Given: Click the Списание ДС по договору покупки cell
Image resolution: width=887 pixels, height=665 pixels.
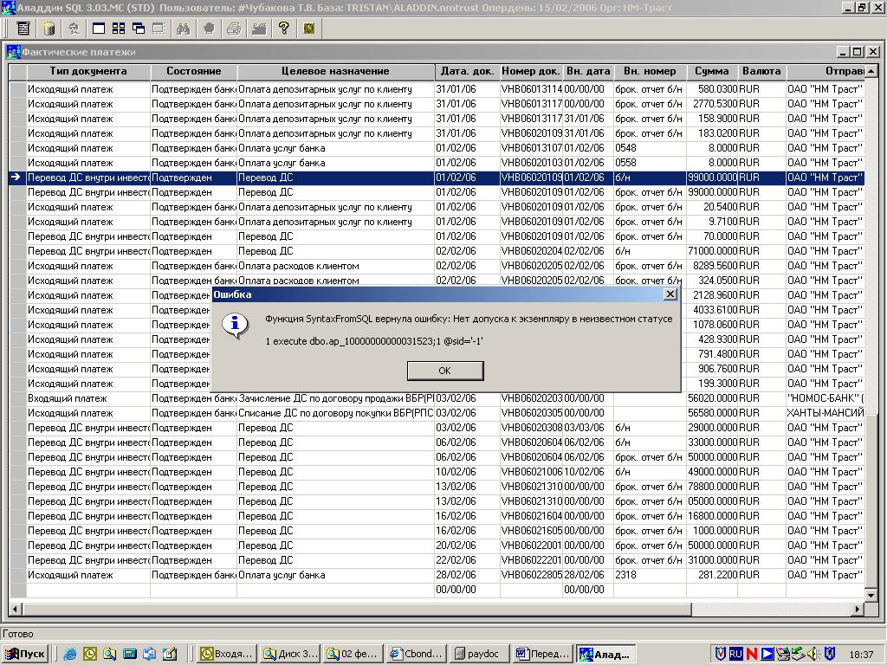Looking at the screenshot, I should (335, 413).
